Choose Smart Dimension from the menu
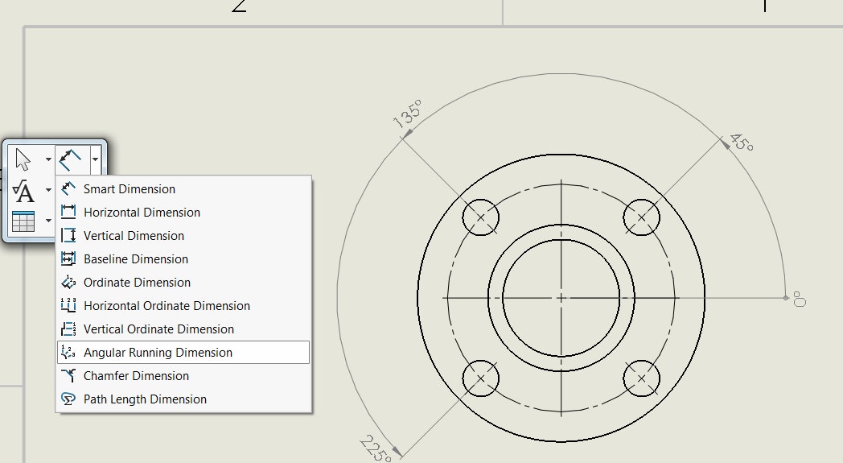Viewport: 843px width, 463px height. [x=129, y=189]
